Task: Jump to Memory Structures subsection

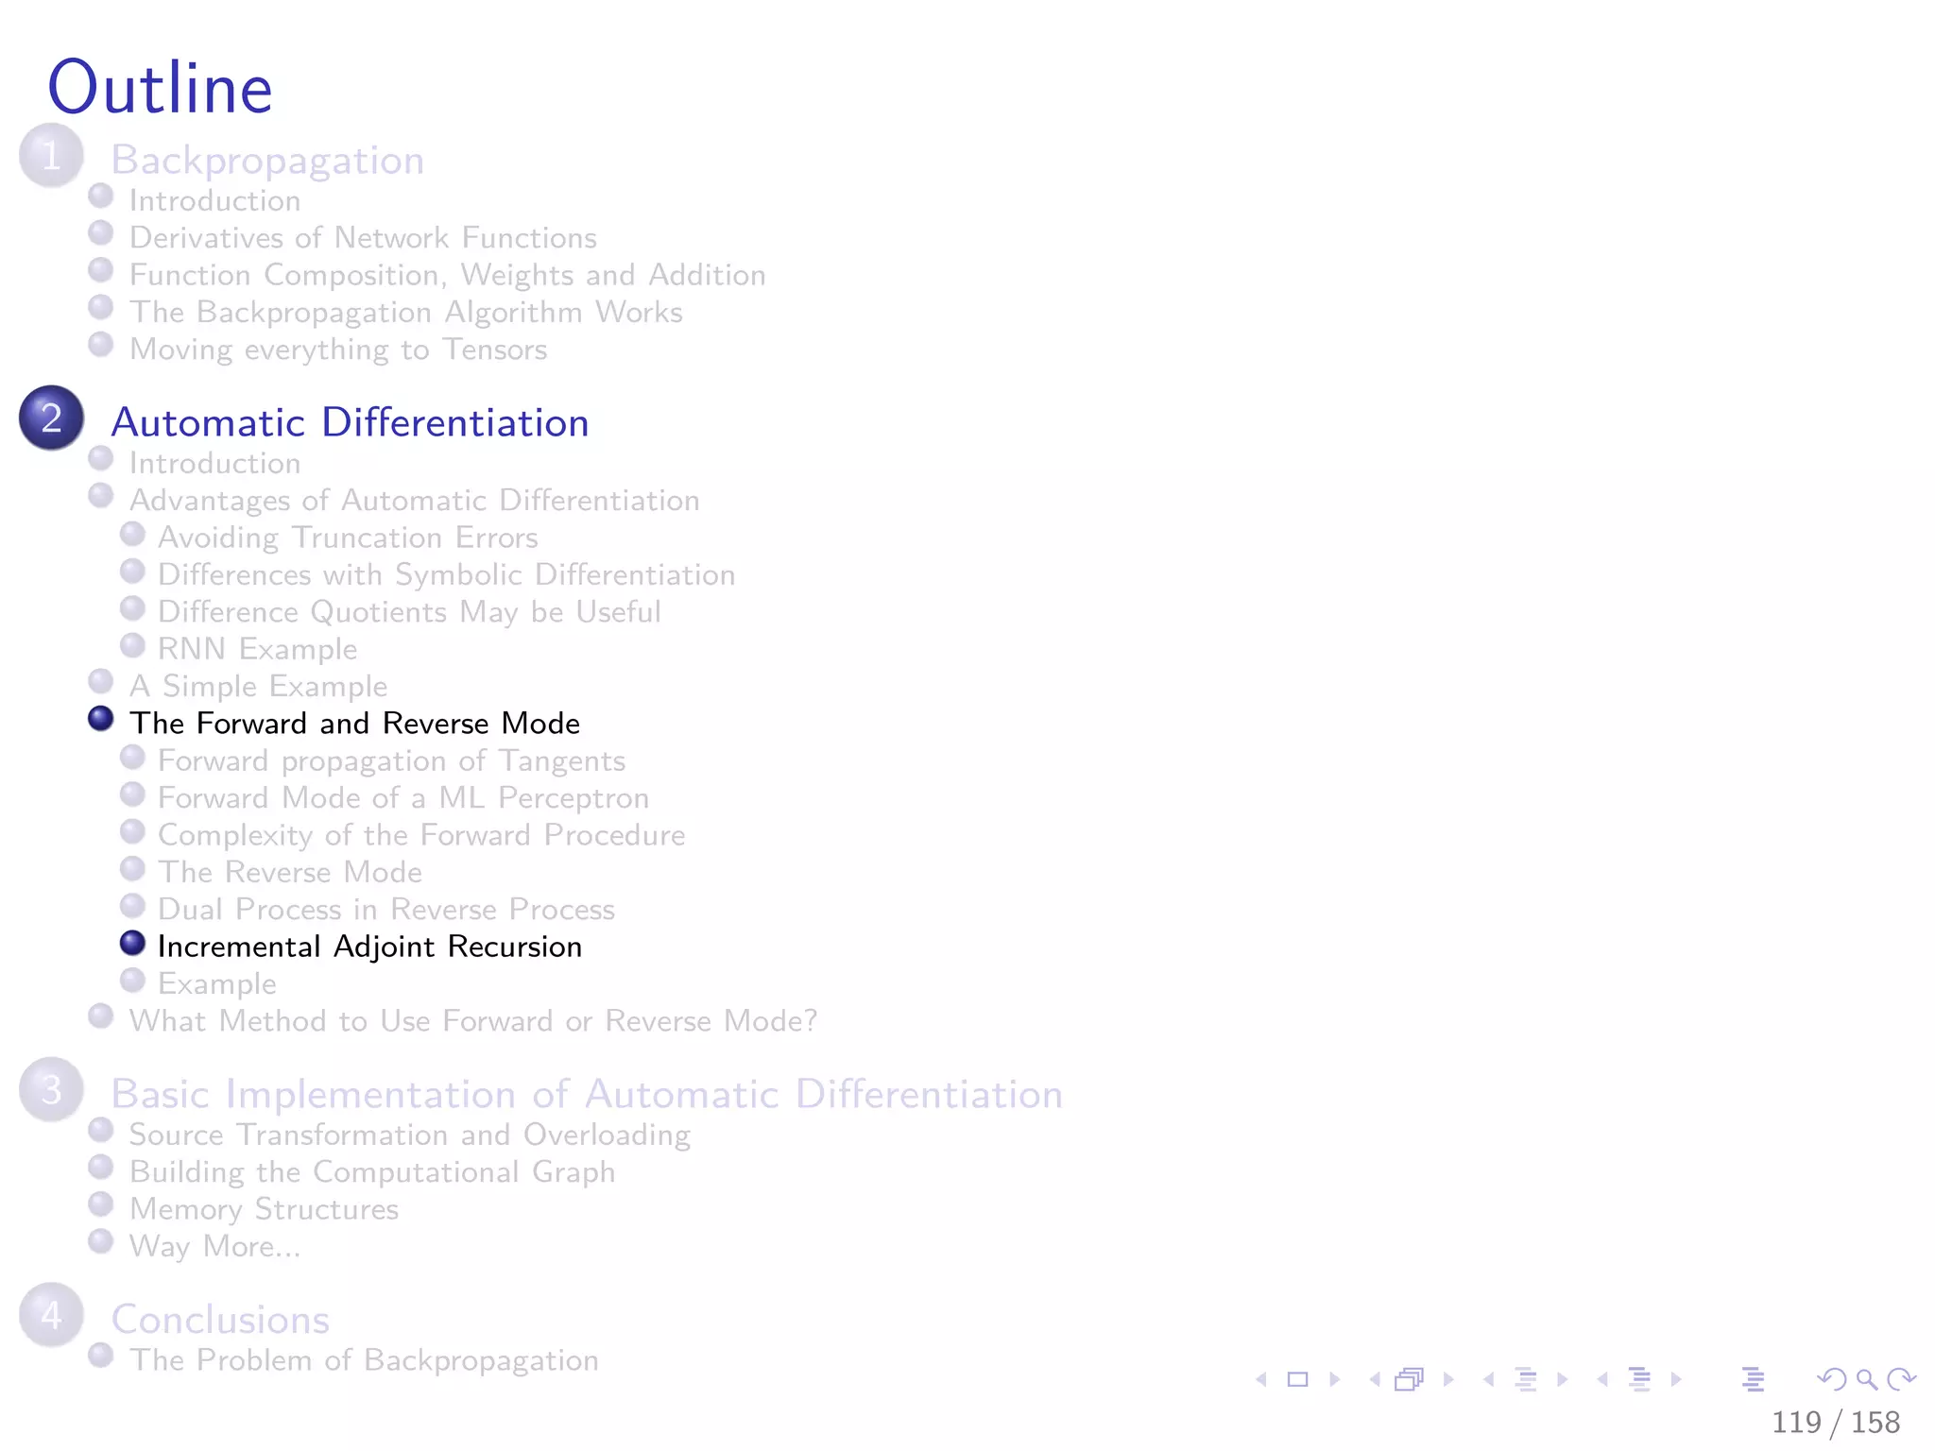Action: (x=264, y=1209)
